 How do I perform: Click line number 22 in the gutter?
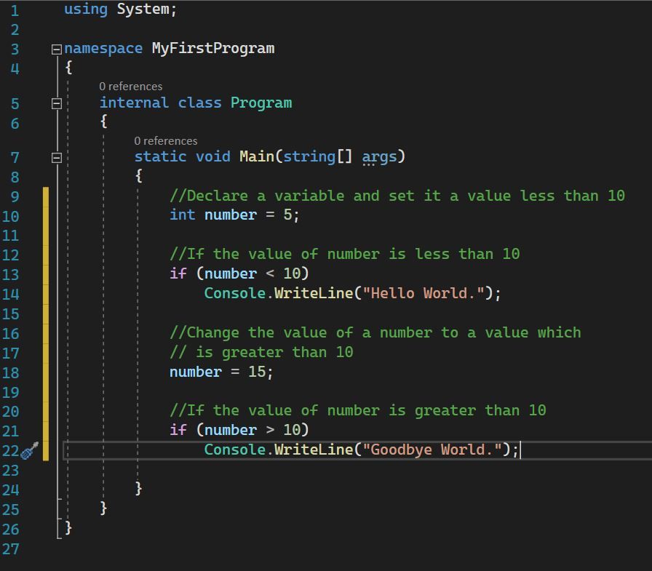(x=9, y=451)
